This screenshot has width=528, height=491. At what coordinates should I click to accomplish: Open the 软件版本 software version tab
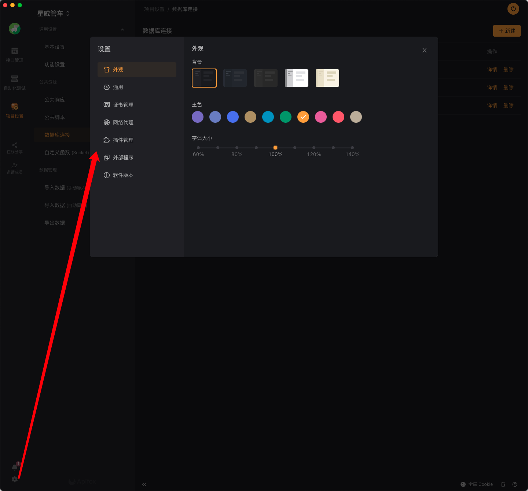[x=137, y=175]
